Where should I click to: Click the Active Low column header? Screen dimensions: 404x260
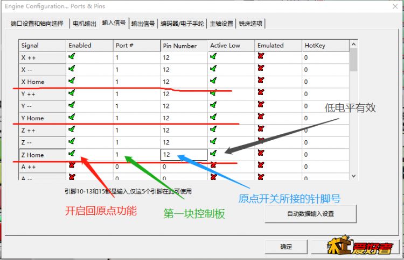[231, 46]
